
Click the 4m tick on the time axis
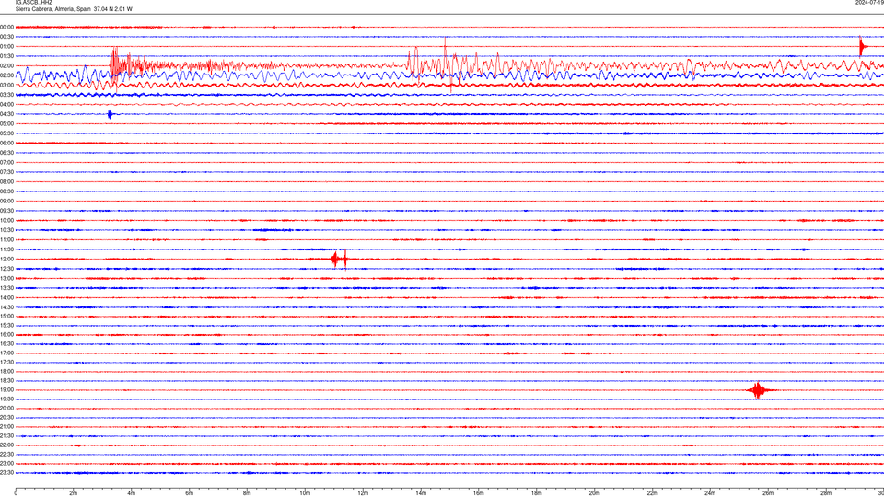click(x=132, y=493)
